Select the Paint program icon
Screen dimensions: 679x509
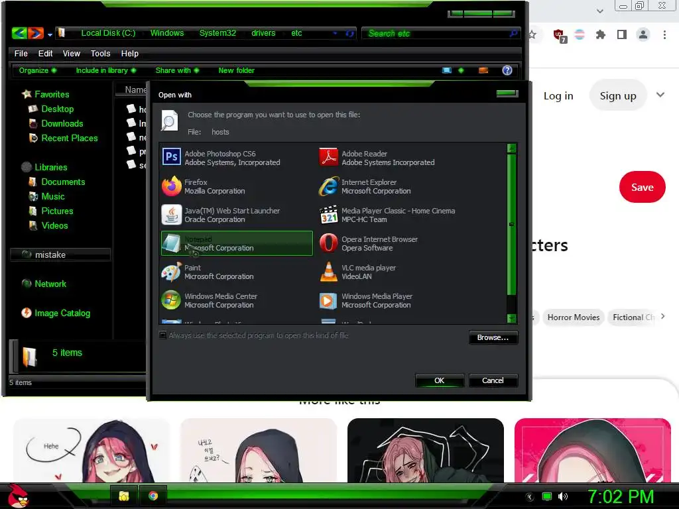172,272
